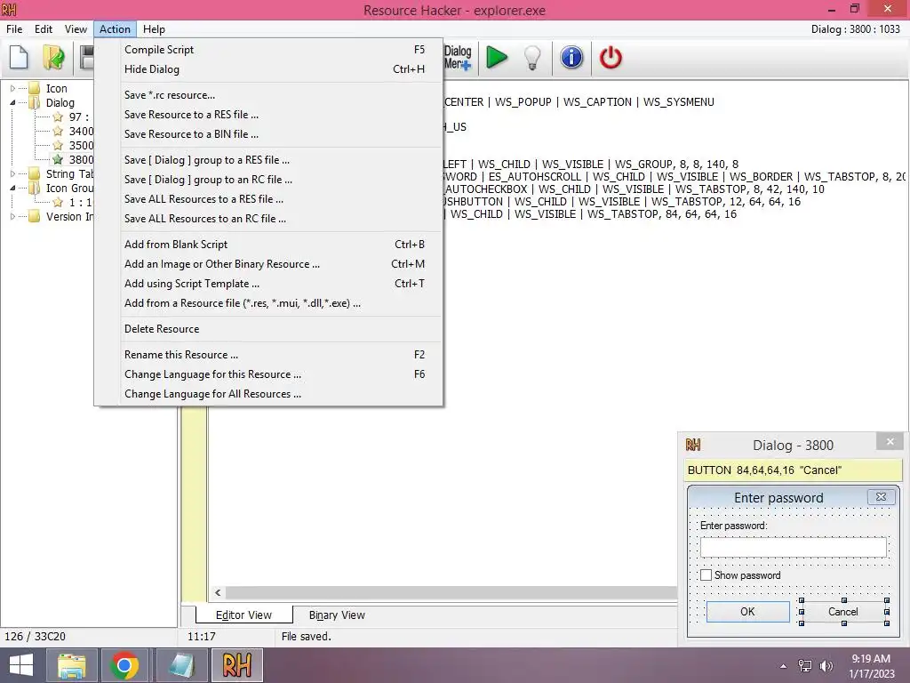
Task: Click the red power exit icon
Action: pos(611,58)
